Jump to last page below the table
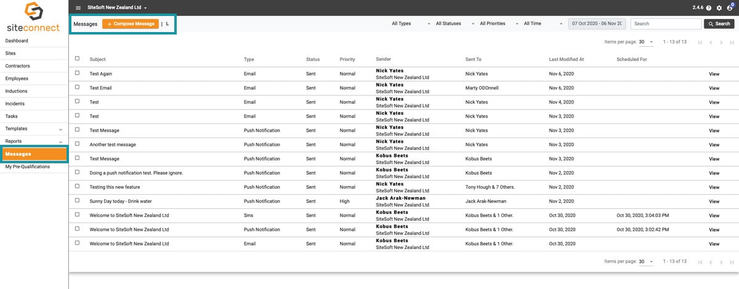Screen dimensions: 739x289 [x=732, y=261]
